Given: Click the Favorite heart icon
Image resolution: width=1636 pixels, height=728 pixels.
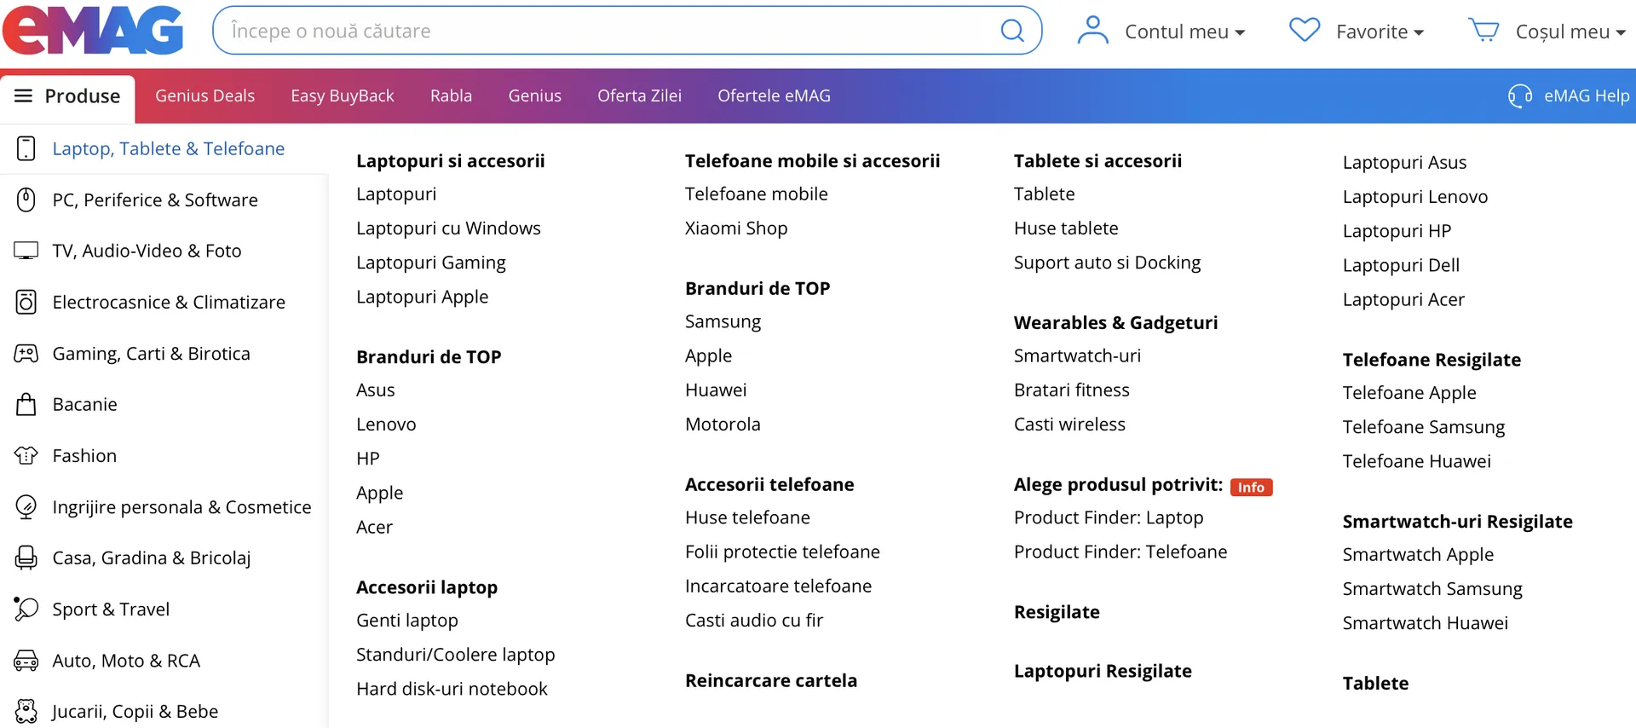Looking at the screenshot, I should 1305,31.
